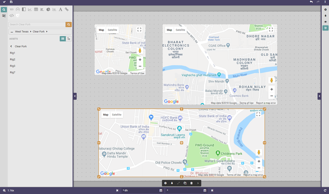Image resolution: width=329 pixels, height=194 pixels.
Task: Toggle fullscreen on the top-right map
Action: (271, 30)
